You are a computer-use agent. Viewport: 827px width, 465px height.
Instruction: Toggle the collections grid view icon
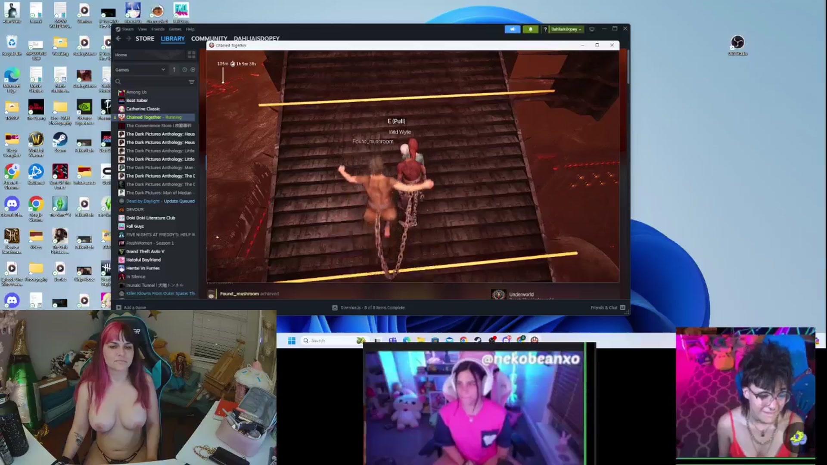point(191,55)
